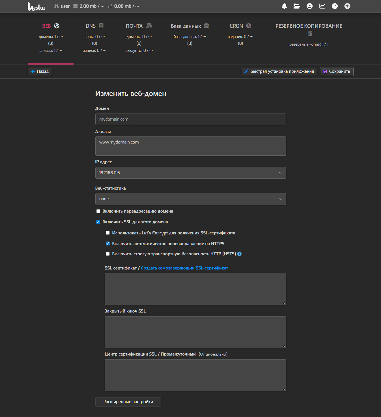Click the Hestia logo
Screen dimensions: 381x417
(36, 6)
